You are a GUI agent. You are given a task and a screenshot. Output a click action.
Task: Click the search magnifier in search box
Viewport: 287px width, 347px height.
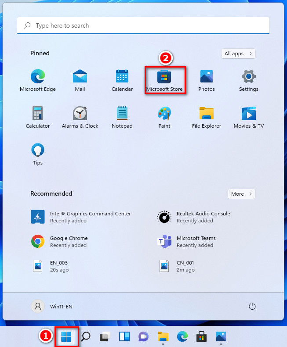pyautogui.click(x=27, y=25)
